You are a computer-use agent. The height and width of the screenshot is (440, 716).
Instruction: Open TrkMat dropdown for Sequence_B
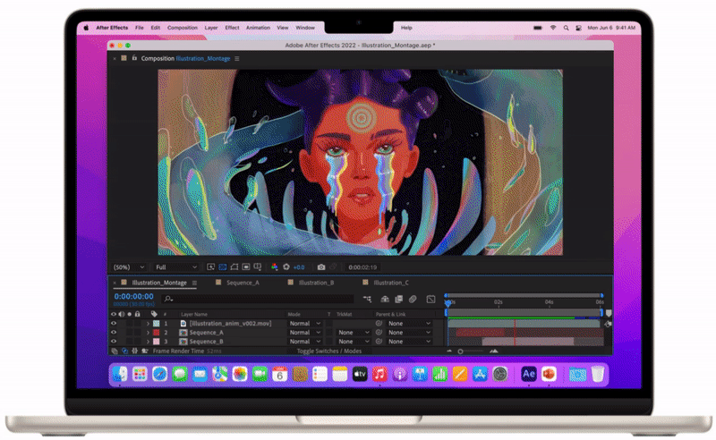[x=354, y=342]
